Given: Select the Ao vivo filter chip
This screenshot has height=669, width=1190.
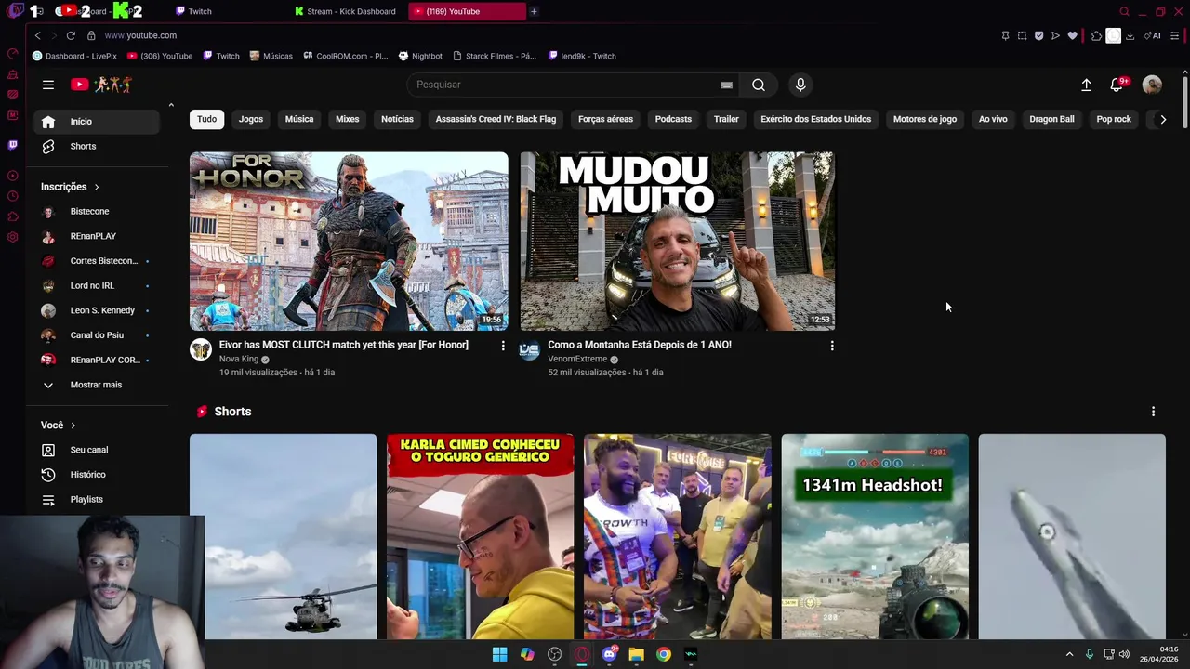Looking at the screenshot, I should [x=993, y=119].
